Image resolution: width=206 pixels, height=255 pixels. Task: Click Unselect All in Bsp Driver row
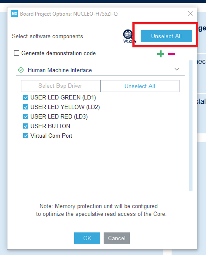(x=140, y=86)
